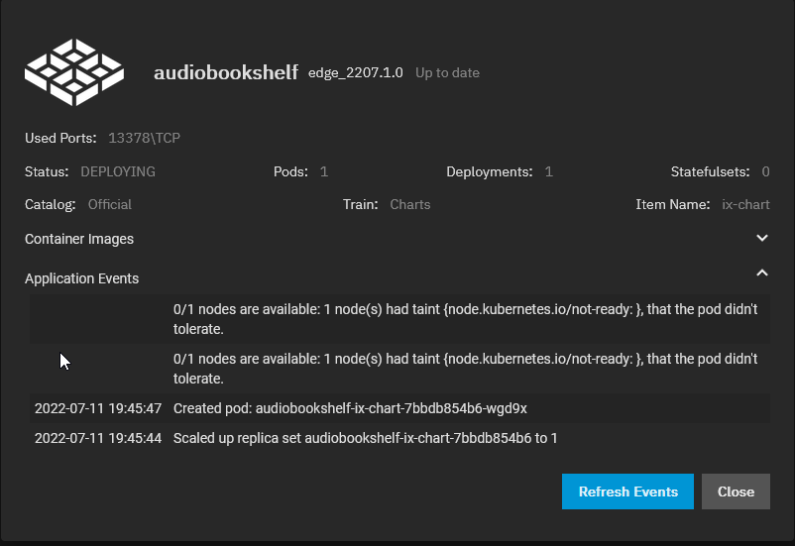Click the Refresh Events button

(627, 491)
